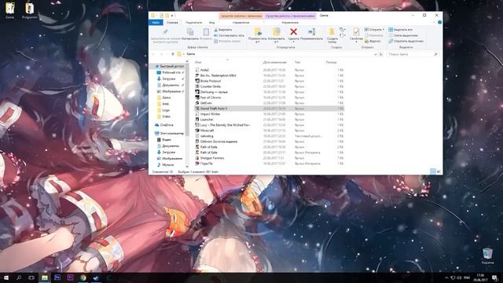The image size is (503, 283).
Task: Click the New folder icon
Action: 332,31
